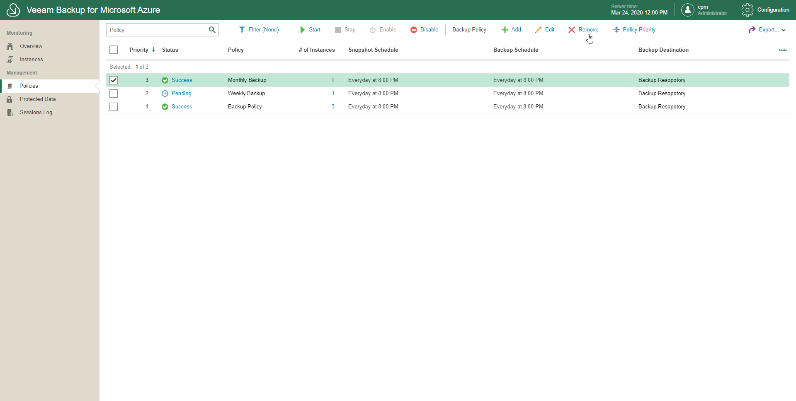Check the Weekly Backup row checkbox

[114, 94]
